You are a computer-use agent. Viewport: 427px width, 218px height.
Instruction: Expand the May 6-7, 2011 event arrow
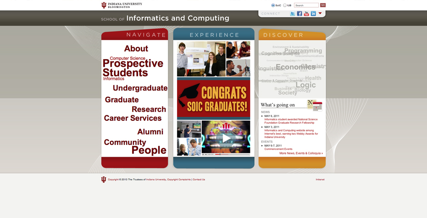point(262,146)
